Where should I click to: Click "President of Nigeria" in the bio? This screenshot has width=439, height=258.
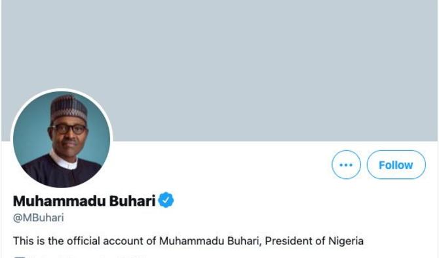(x=314, y=241)
